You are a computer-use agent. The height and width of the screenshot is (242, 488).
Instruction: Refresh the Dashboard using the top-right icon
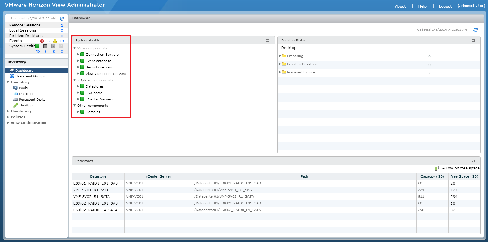475,30
